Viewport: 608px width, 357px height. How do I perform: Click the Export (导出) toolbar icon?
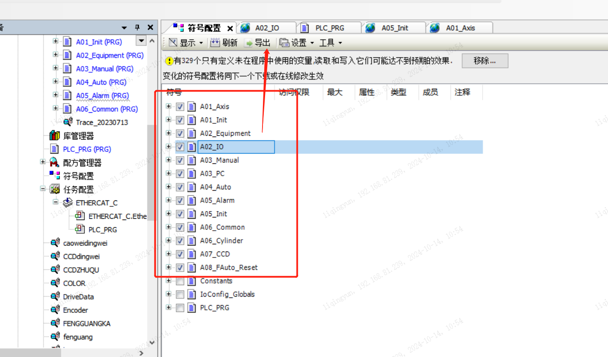pyautogui.click(x=249, y=43)
